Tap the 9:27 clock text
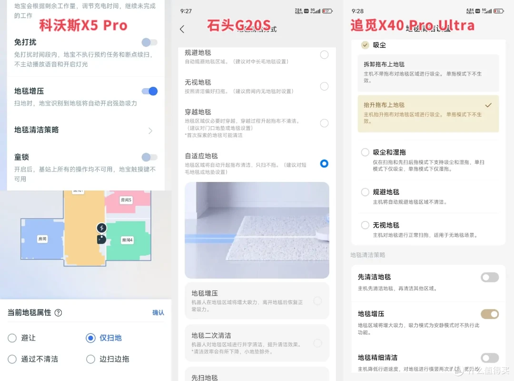This screenshot has height=381, width=514. tap(186, 11)
